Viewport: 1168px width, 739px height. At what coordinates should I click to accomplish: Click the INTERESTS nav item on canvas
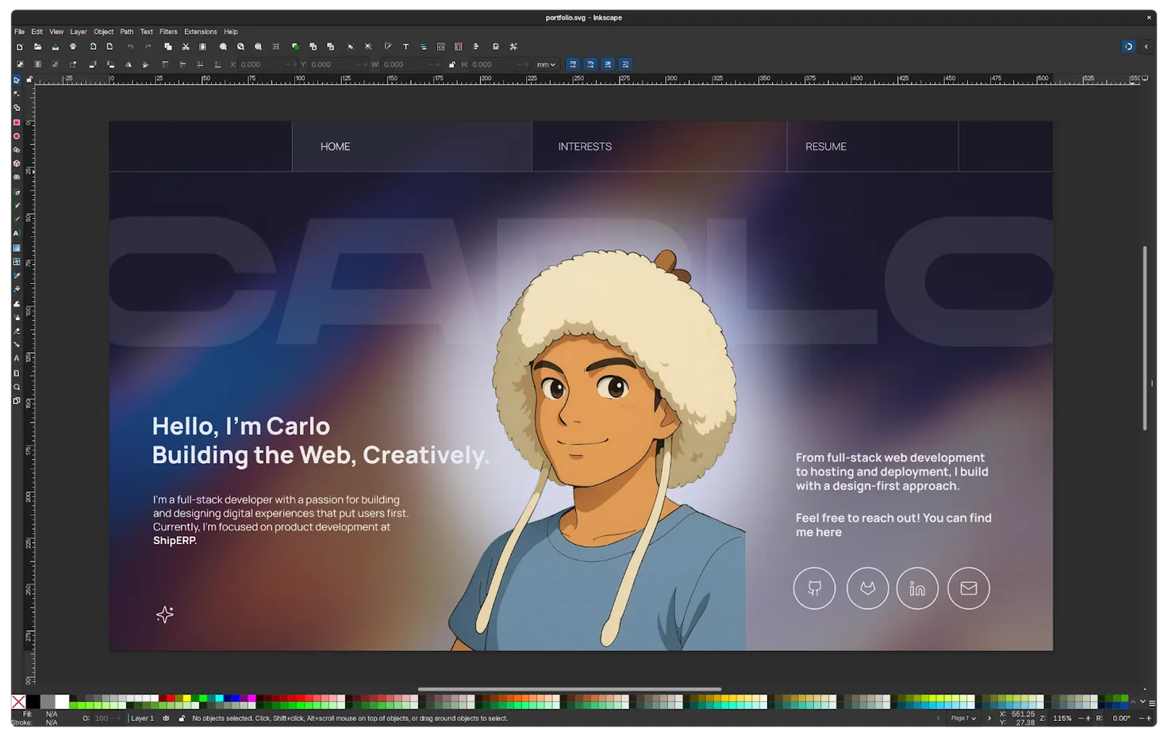[585, 147]
